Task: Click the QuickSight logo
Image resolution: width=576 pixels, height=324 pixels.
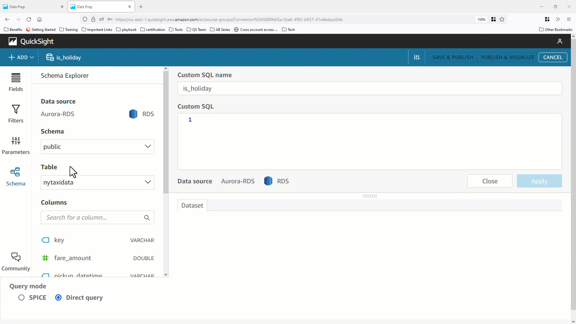Action: [30, 41]
